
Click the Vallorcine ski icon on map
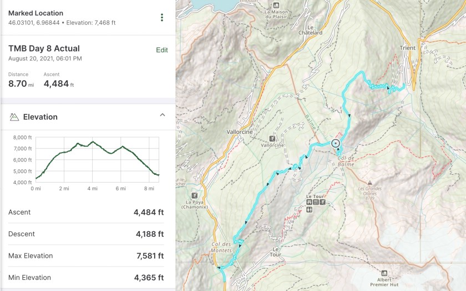[x=272, y=138]
